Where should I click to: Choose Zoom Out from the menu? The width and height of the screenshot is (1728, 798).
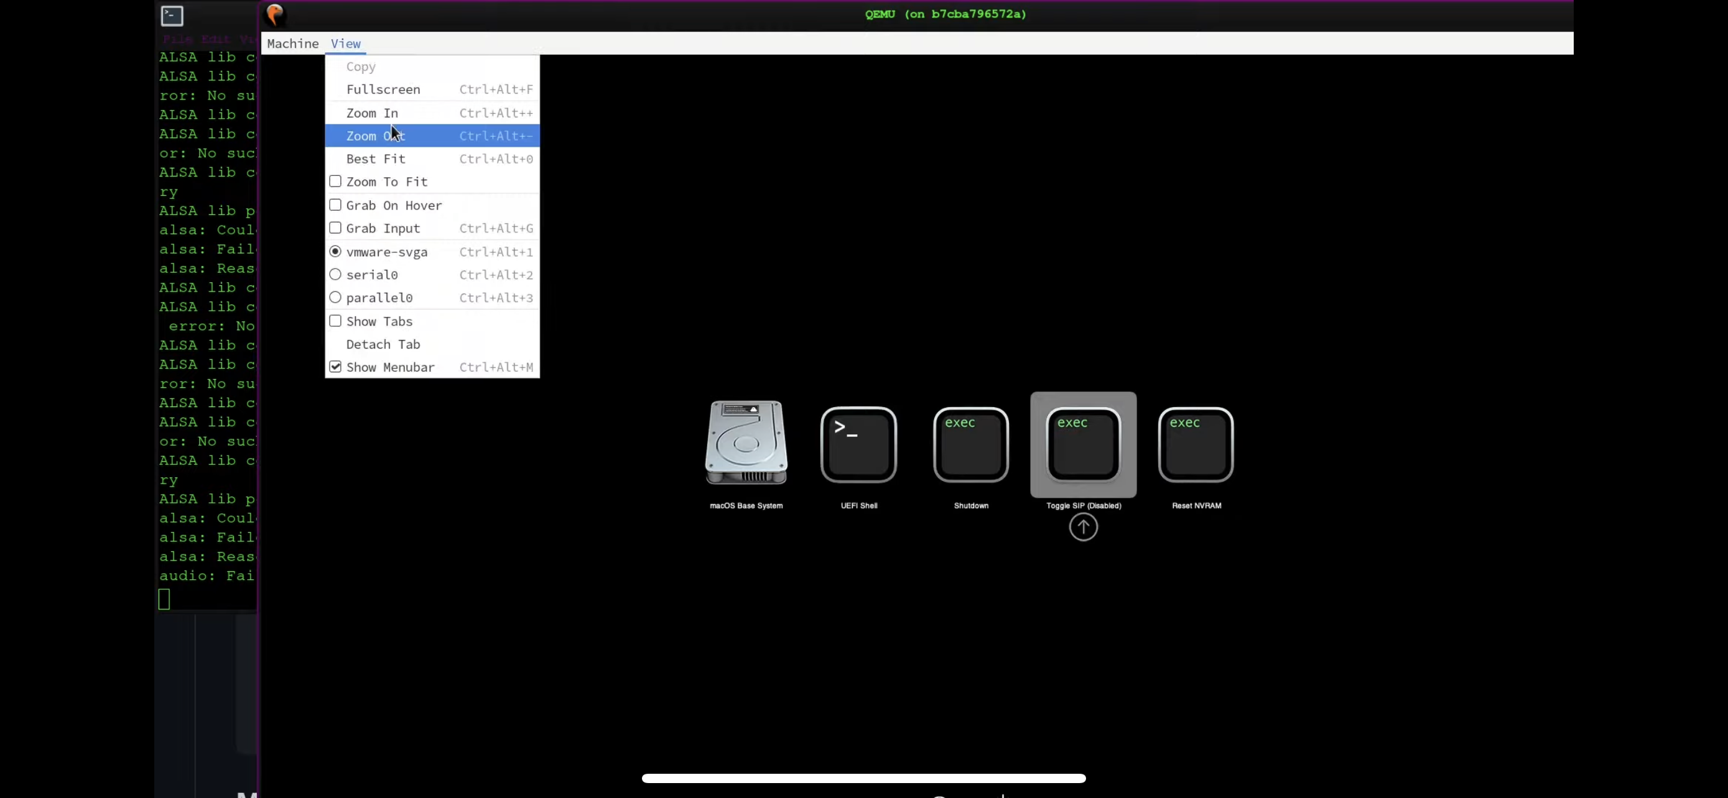(376, 136)
